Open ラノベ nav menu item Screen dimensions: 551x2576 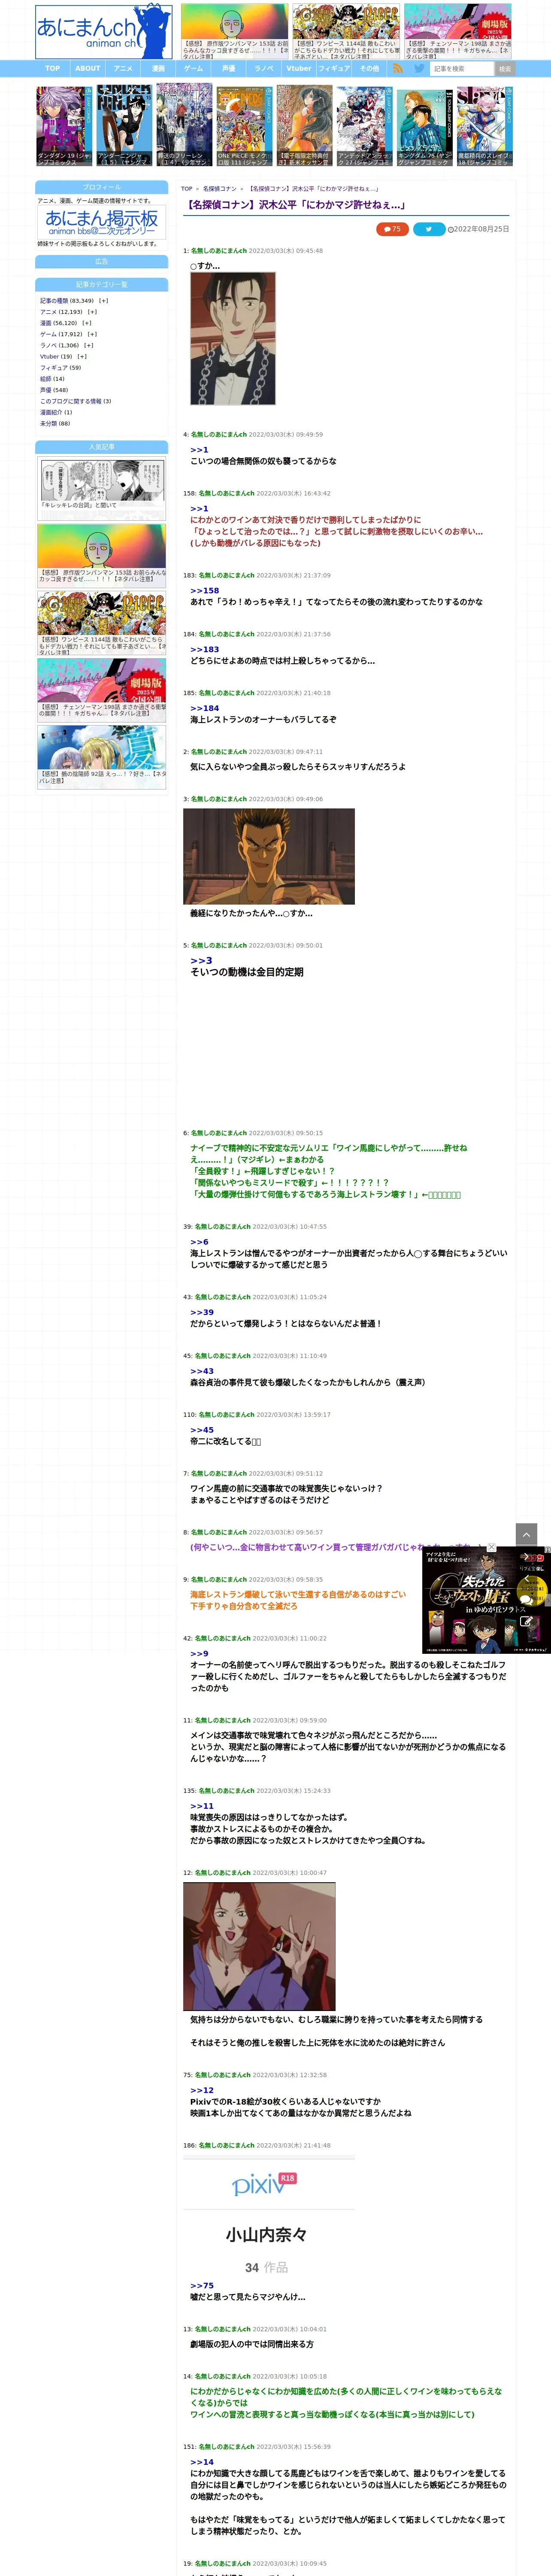pyautogui.click(x=264, y=69)
